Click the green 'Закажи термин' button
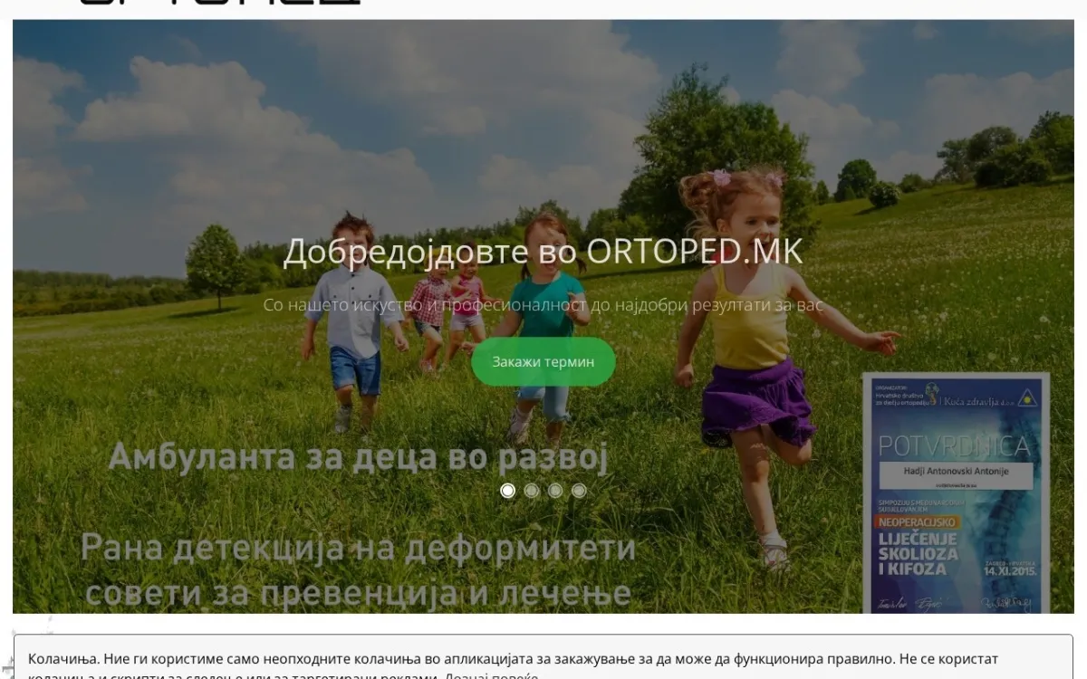The height and width of the screenshot is (679, 1087). pyautogui.click(x=543, y=361)
